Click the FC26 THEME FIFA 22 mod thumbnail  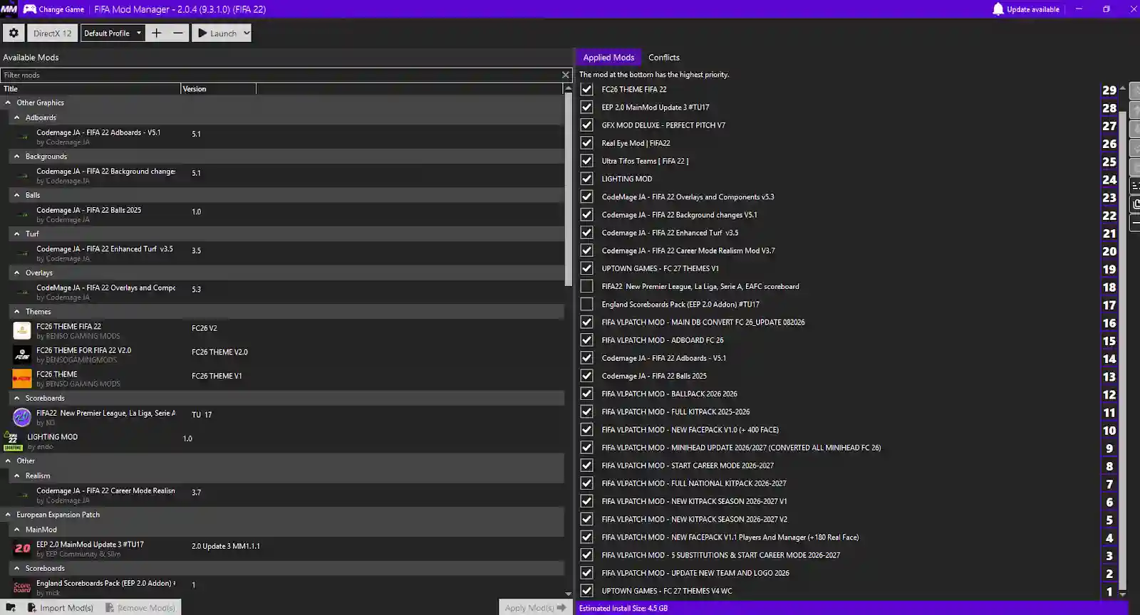(22, 331)
